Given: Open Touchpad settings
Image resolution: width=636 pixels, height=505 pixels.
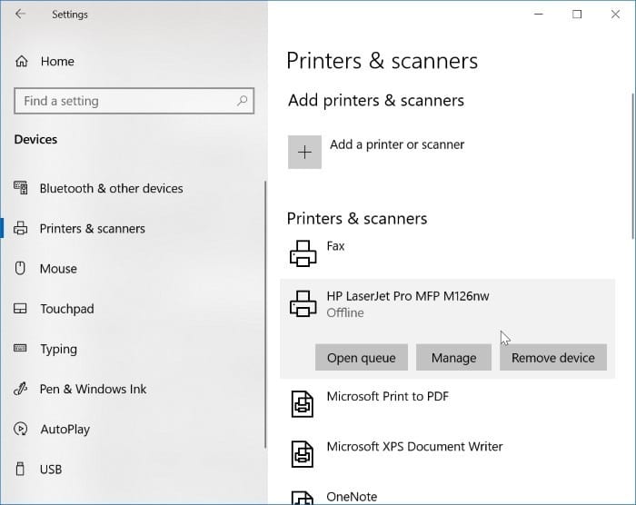Looking at the screenshot, I should click(67, 309).
